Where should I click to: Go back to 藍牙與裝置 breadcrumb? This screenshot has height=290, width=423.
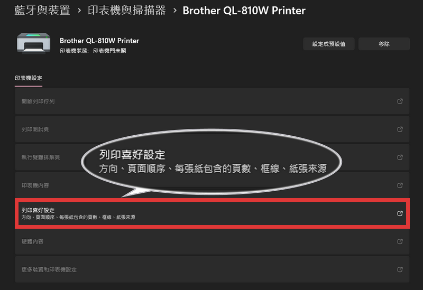coord(42,11)
